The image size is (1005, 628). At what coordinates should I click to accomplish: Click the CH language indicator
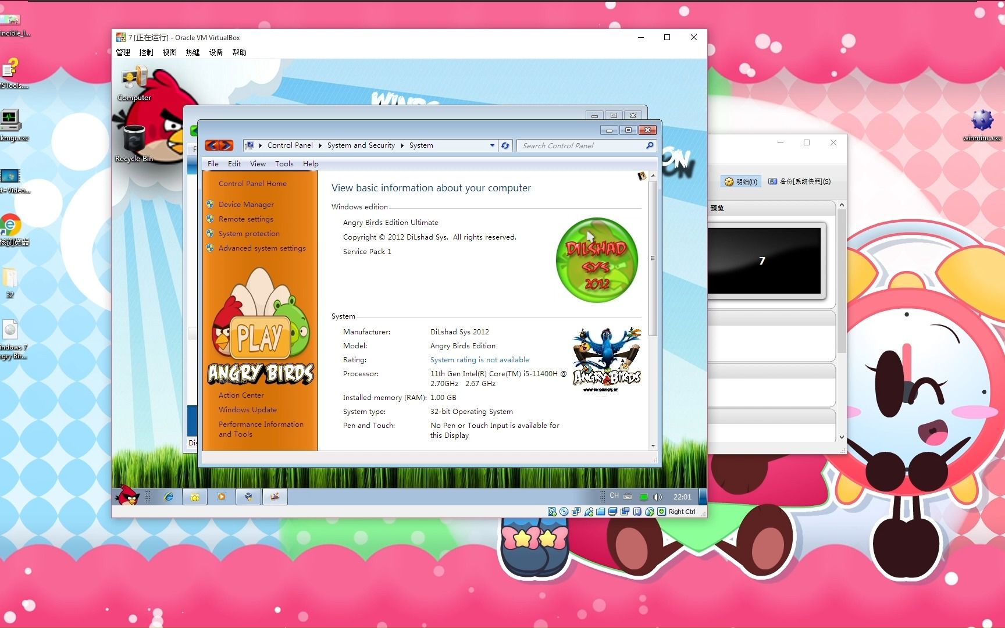[x=614, y=496]
